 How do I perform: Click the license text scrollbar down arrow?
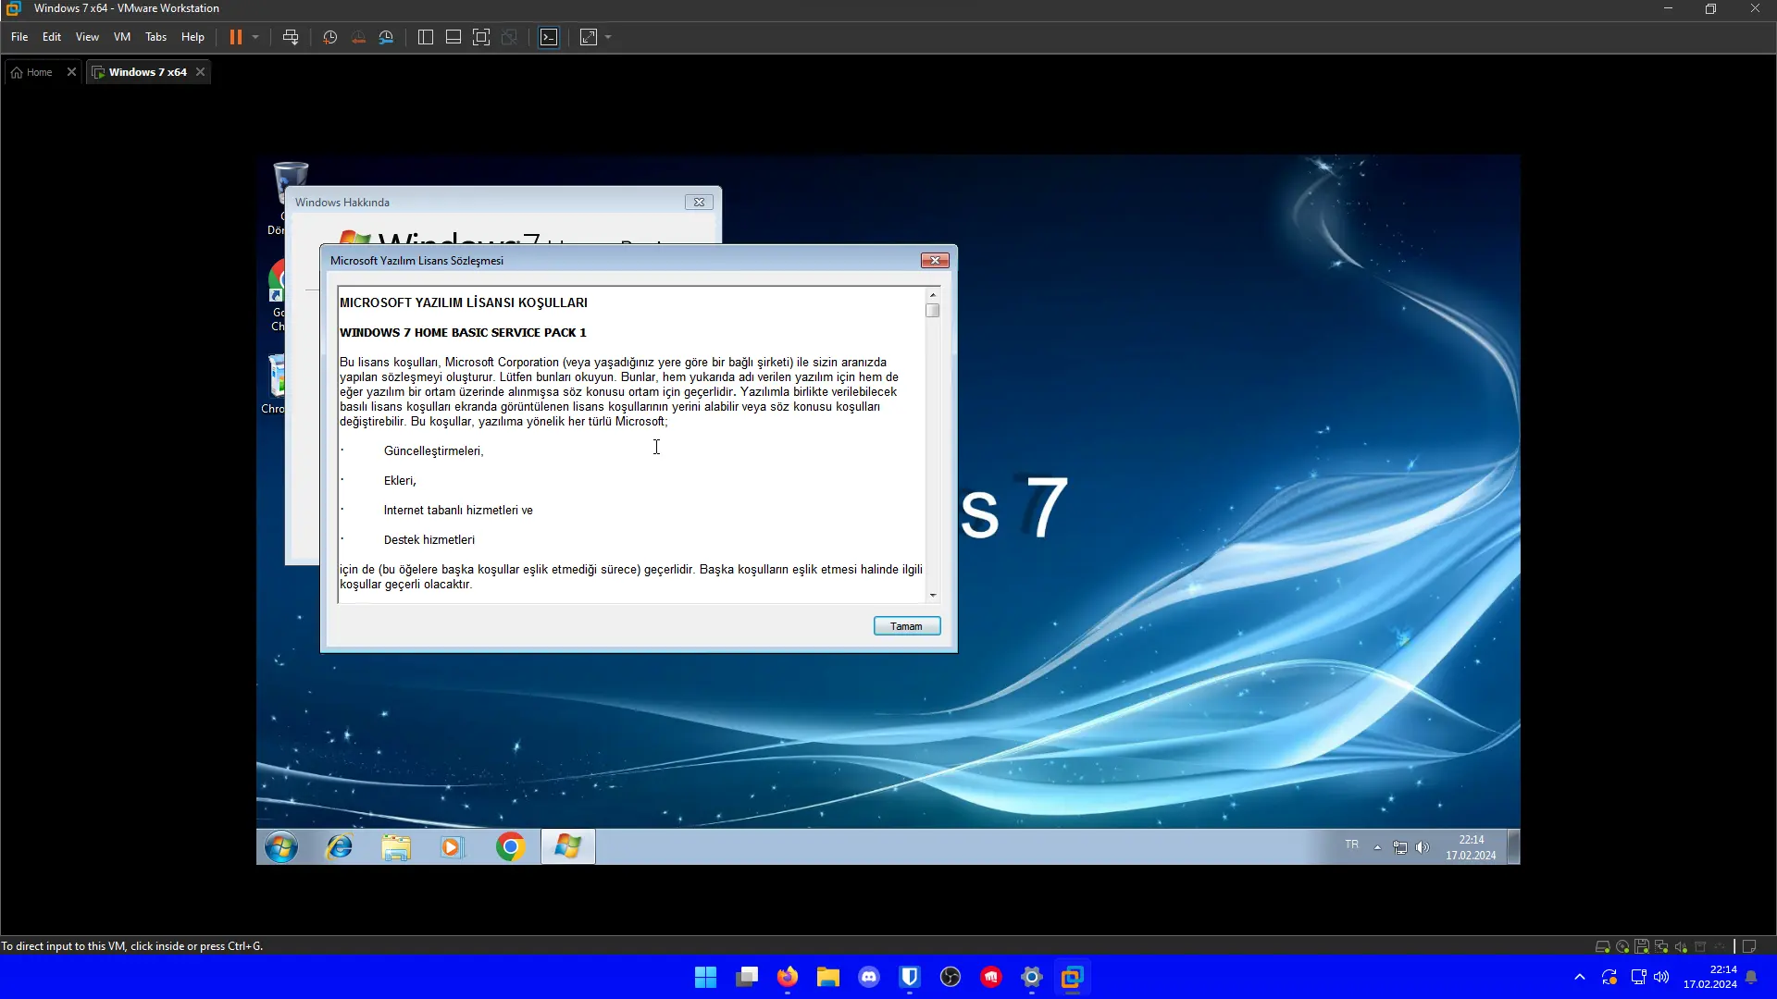point(933,596)
